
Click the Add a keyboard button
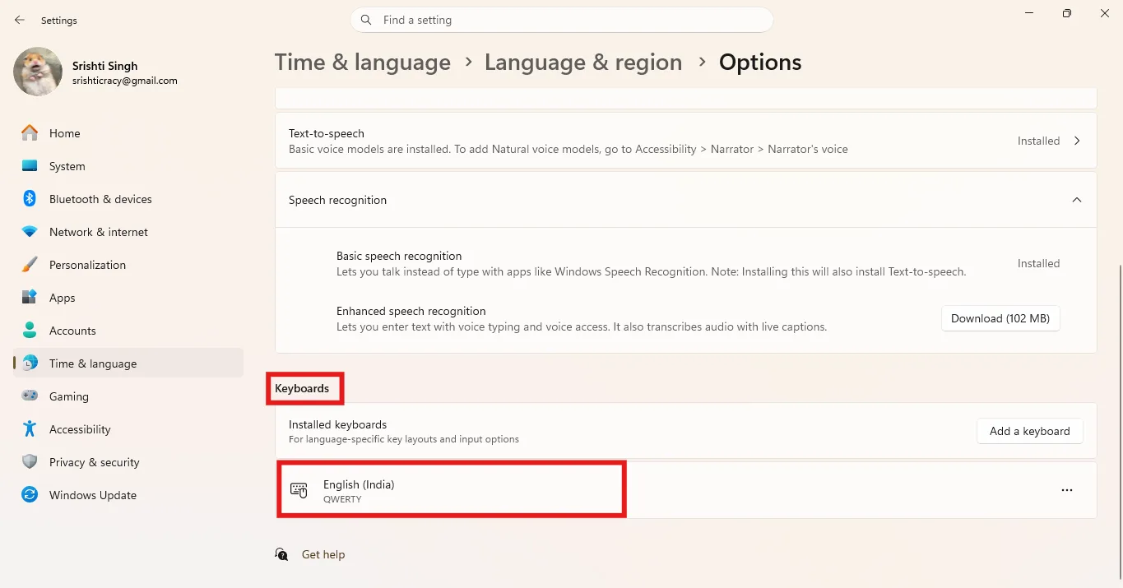coord(1030,431)
